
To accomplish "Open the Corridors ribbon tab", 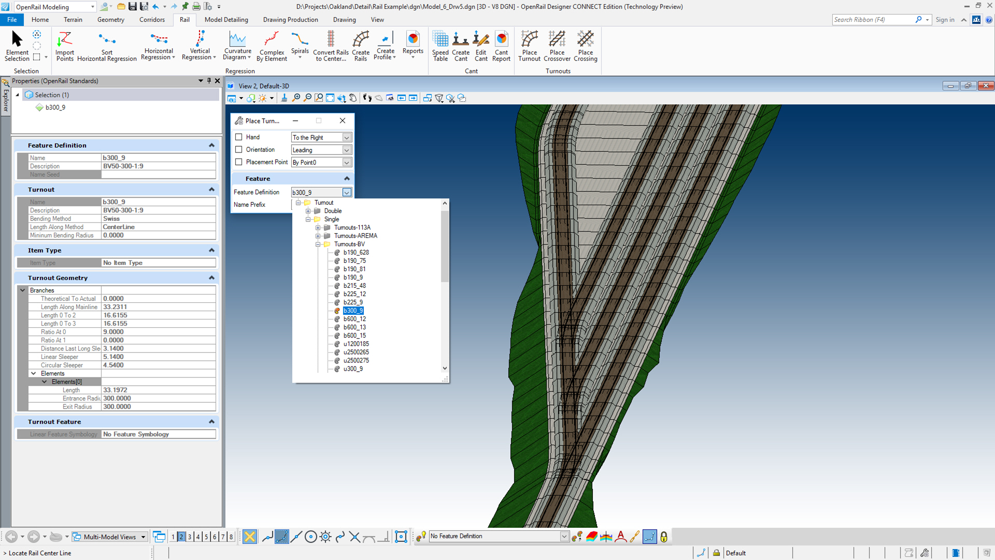I will coord(152,20).
